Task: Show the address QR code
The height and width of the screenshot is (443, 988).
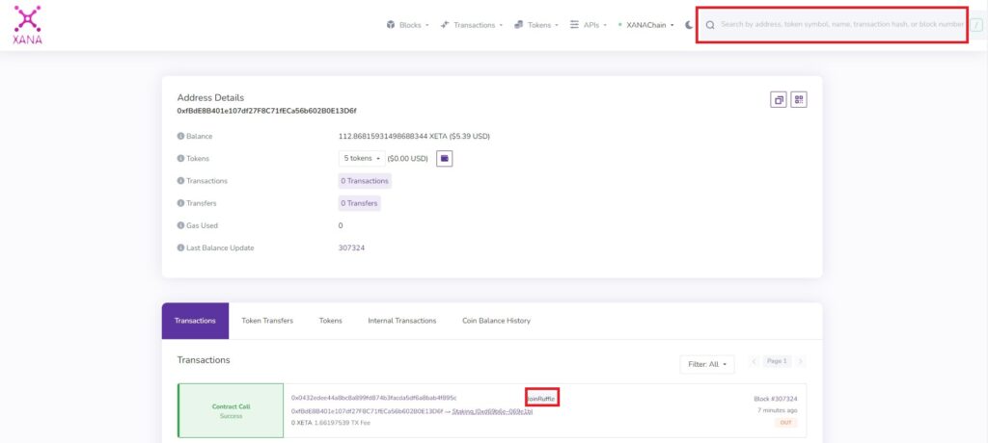Action: pos(799,99)
